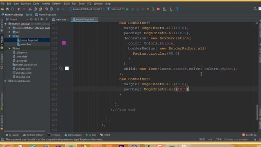This screenshot has width=261, height=147.
Task: Collapse the lib folder node
Action: (9, 36)
